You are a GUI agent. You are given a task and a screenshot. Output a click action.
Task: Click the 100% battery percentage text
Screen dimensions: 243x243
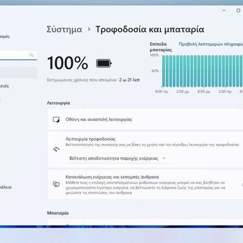pos(68,63)
